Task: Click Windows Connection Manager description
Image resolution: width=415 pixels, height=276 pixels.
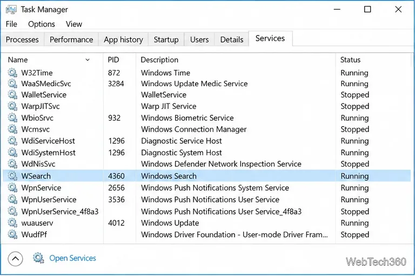Action: pyautogui.click(x=194, y=129)
